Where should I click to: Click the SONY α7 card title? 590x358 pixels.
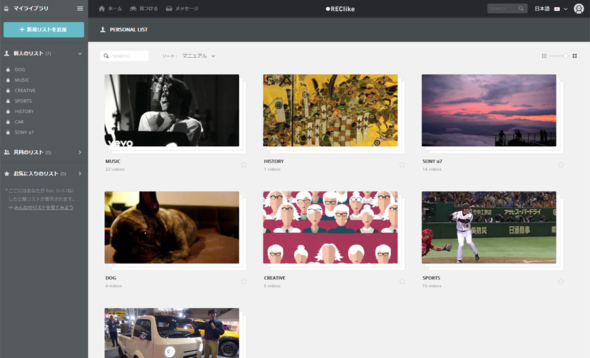pos(433,161)
